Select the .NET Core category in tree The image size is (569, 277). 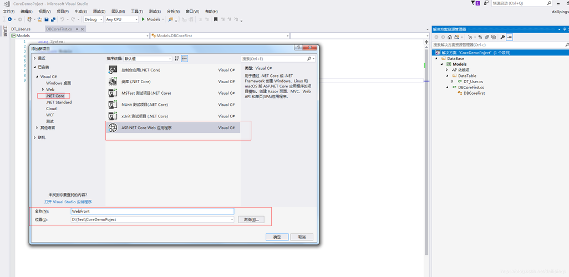55,96
